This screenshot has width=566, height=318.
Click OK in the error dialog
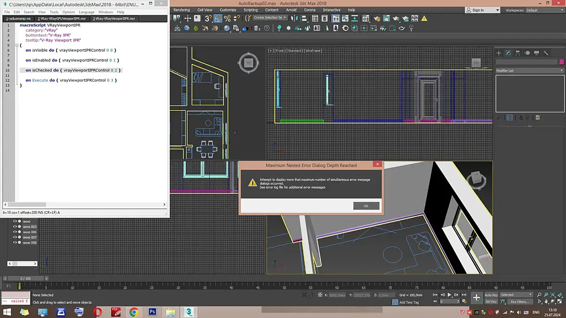pyautogui.click(x=366, y=206)
